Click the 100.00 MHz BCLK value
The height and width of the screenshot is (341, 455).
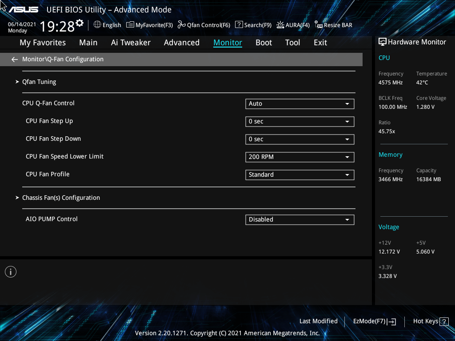(x=393, y=107)
